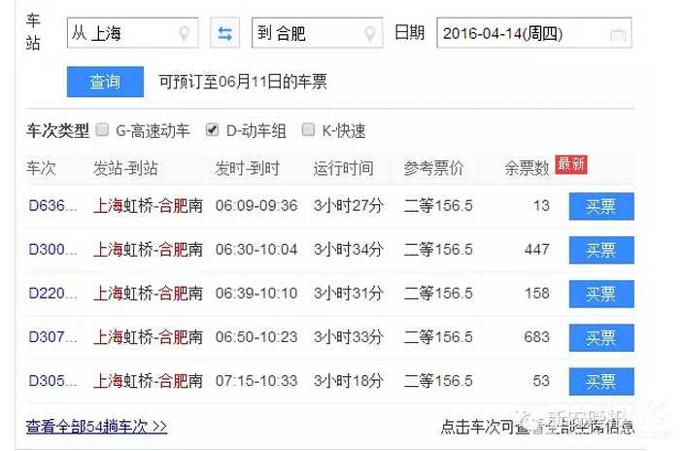The height and width of the screenshot is (451, 682).
Task: Click the red 最新 badge
Action: click(571, 164)
